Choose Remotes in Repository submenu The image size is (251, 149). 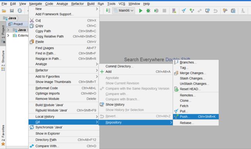(x=196, y=95)
